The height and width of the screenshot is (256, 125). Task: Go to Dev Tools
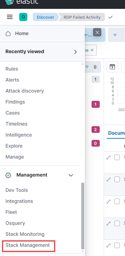coord(17,190)
